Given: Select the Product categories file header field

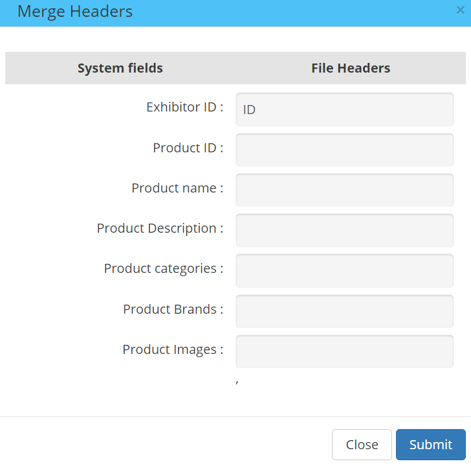Looking at the screenshot, I should 344,270.
